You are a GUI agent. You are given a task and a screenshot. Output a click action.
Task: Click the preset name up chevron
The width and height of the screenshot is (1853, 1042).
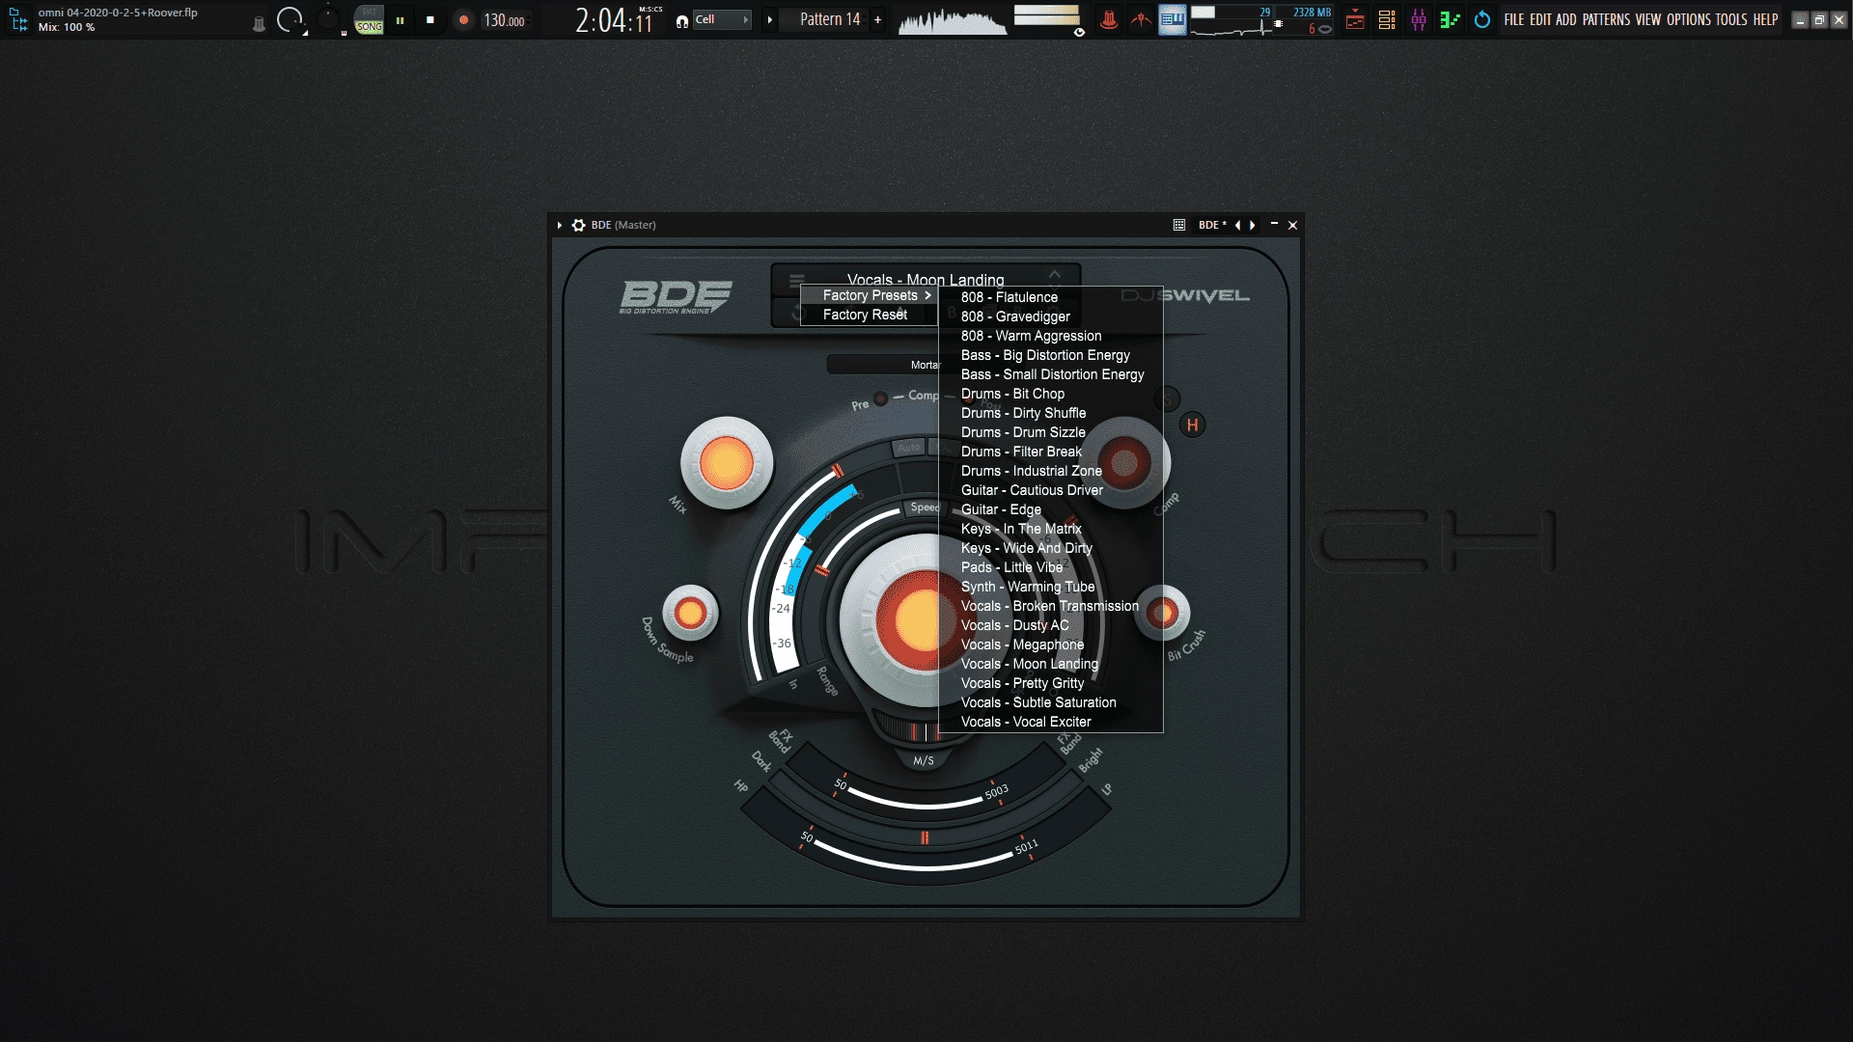click(x=1055, y=275)
